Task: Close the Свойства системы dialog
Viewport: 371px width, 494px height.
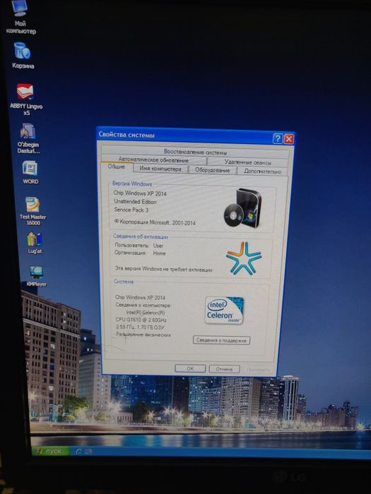Action: pos(288,139)
